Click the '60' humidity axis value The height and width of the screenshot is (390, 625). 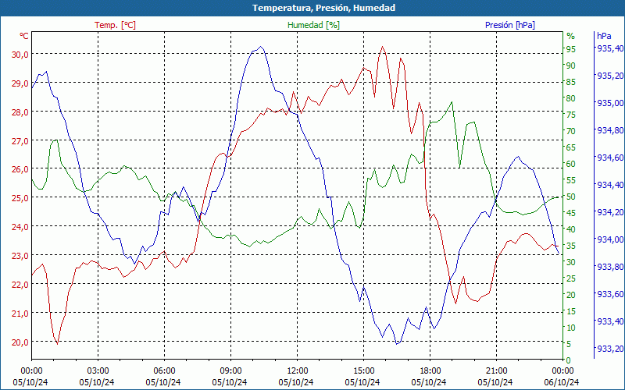(x=571, y=164)
